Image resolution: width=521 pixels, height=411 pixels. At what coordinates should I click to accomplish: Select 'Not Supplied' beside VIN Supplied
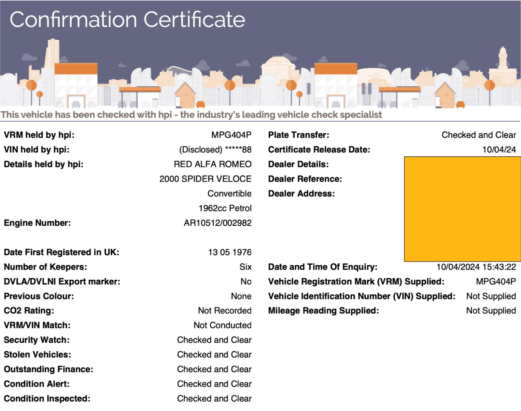[491, 296]
